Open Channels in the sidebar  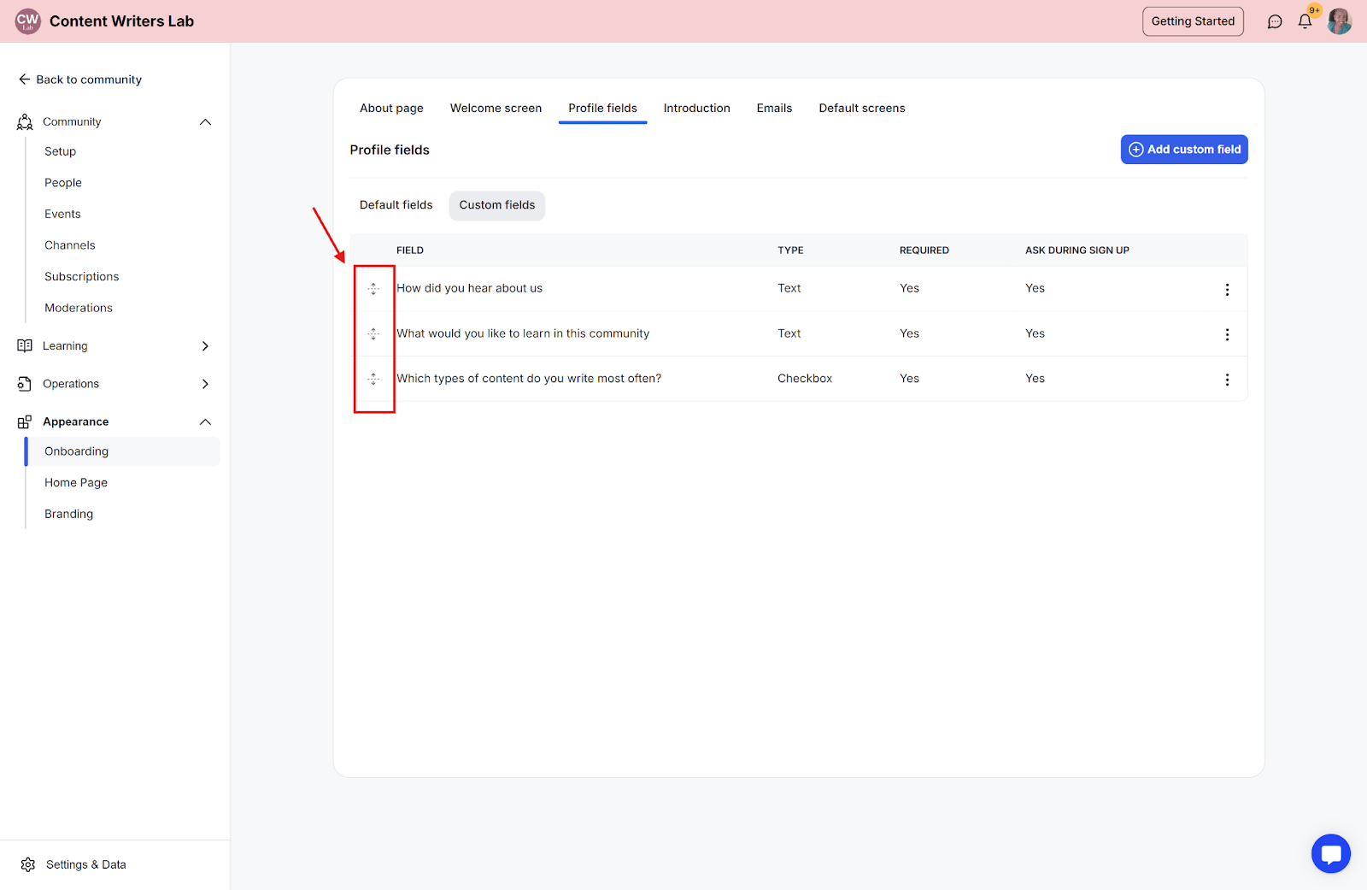[70, 245]
